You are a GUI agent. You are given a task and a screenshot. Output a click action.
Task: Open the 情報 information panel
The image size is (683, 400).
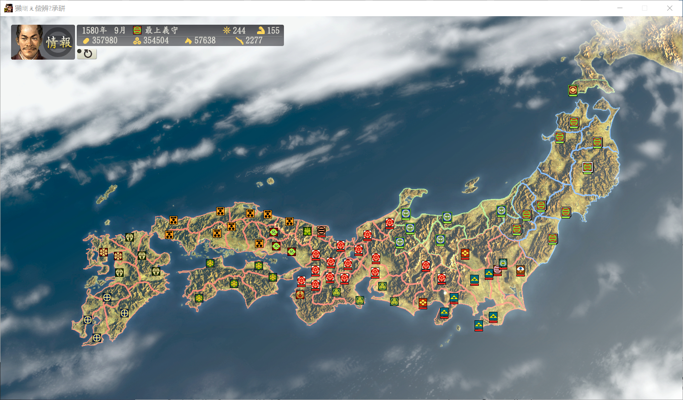[58, 42]
